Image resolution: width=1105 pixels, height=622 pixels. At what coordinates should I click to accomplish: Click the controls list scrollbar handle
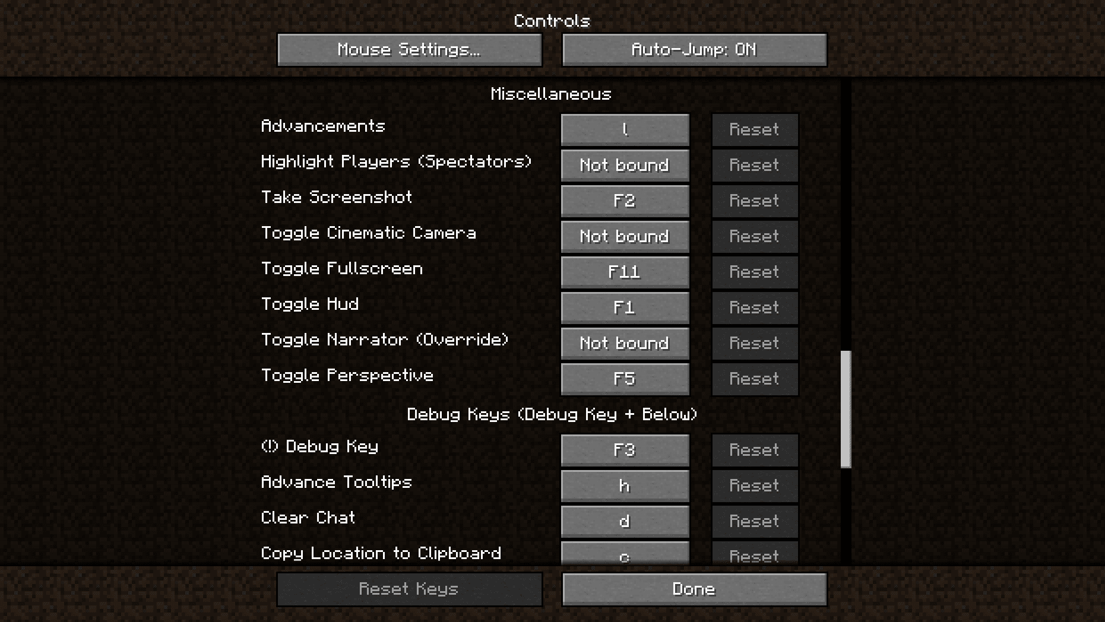pyautogui.click(x=846, y=410)
